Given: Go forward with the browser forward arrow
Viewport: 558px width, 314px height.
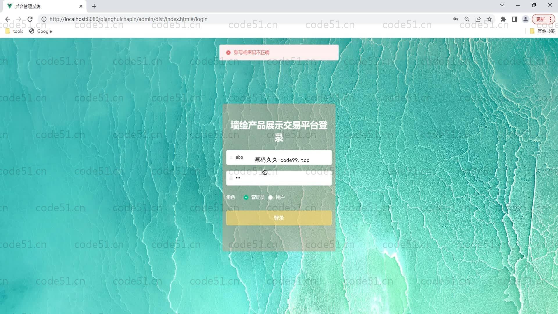Looking at the screenshot, I should (x=19, y=19).
